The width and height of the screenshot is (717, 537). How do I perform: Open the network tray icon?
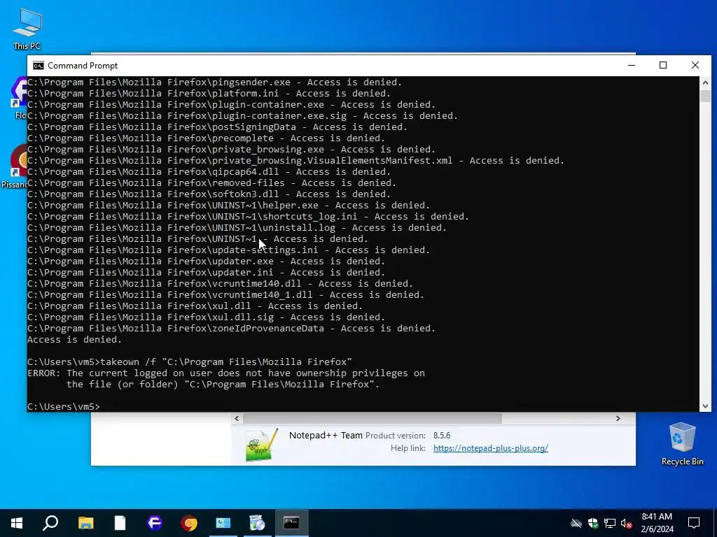[610, 523]
